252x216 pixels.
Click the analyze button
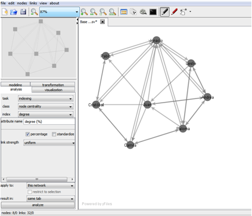[38, 205]
